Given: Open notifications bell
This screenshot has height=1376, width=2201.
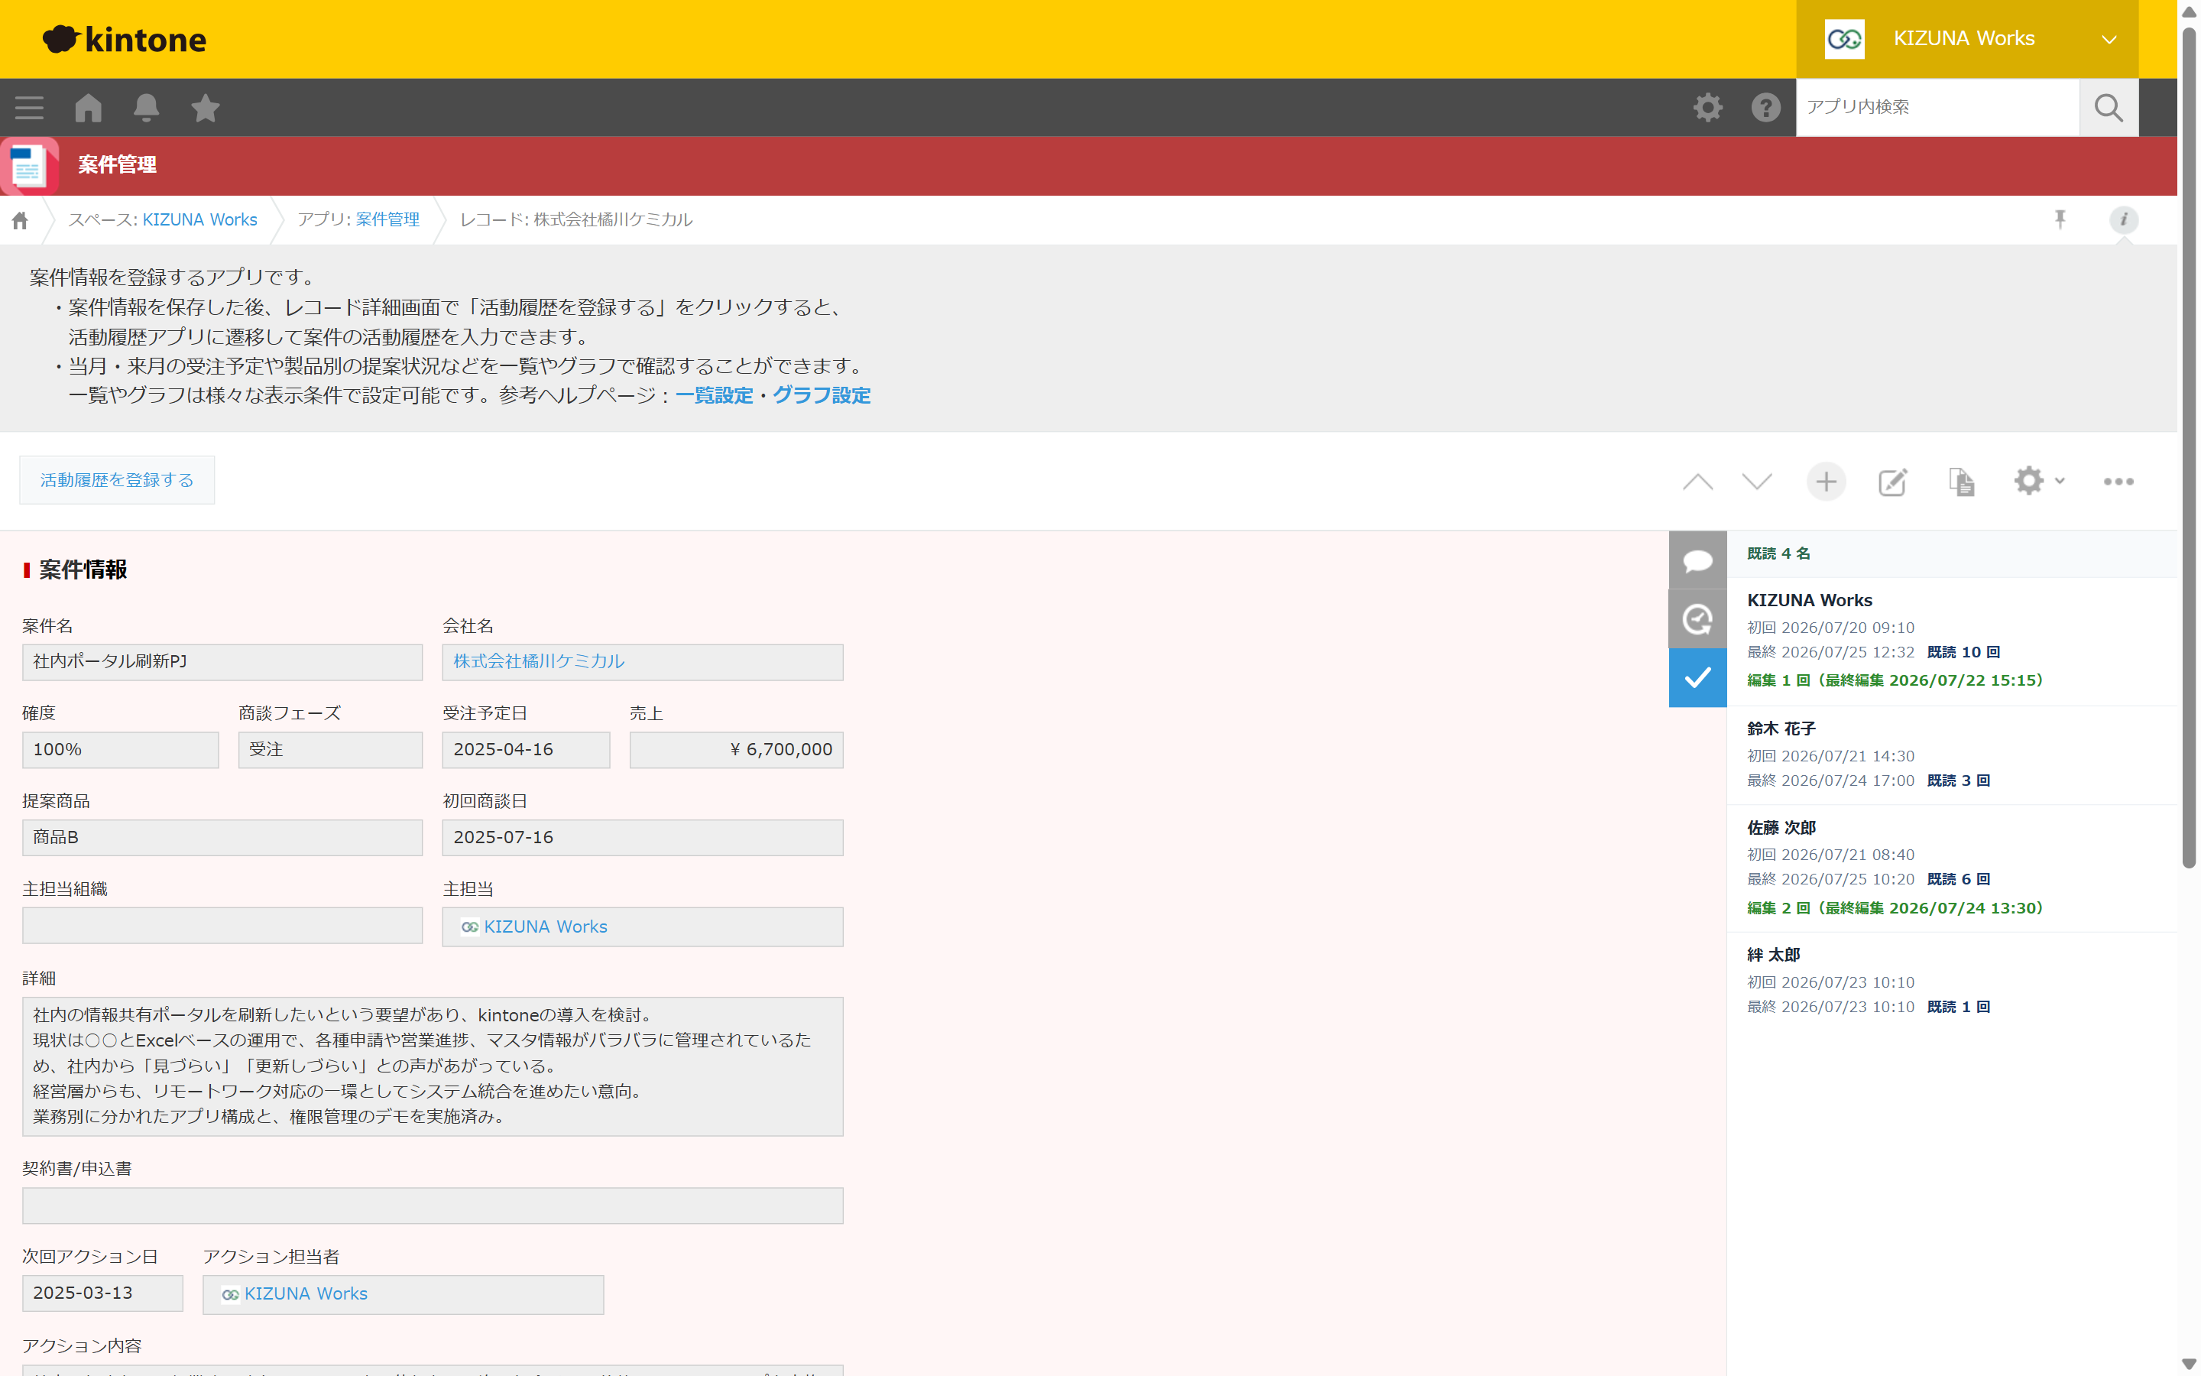Looking at the screenshot, I should tap(147, 107).
